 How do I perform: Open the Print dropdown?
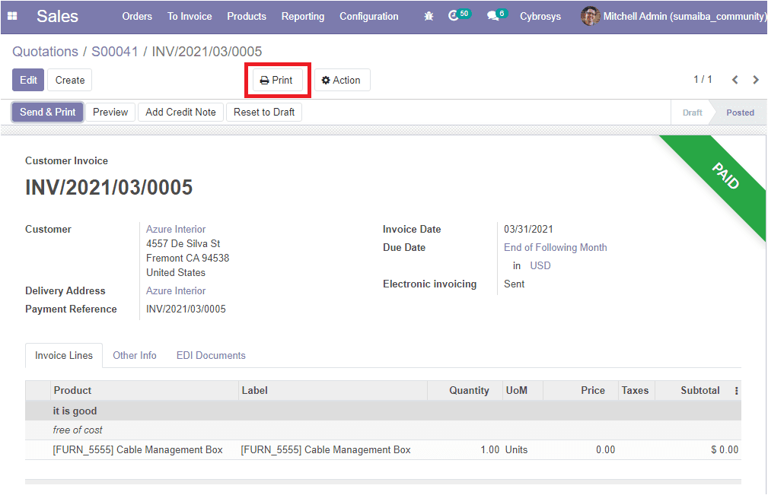(x=277, y=80)
